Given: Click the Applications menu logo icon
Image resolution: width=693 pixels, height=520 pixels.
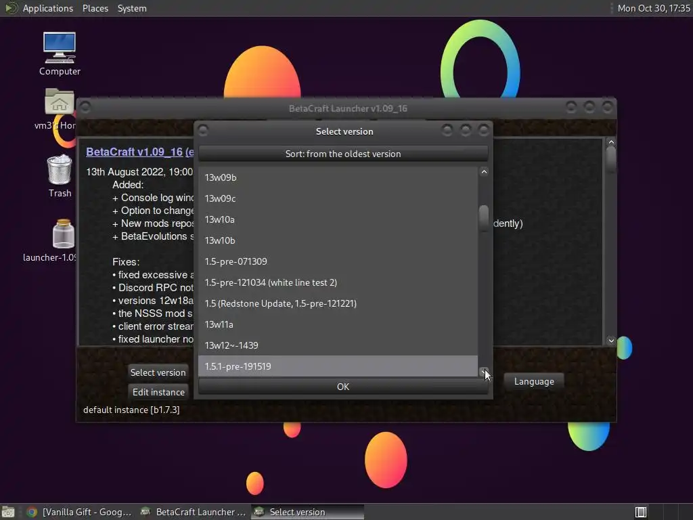Looking at the screenshot, I should [11, 8].
